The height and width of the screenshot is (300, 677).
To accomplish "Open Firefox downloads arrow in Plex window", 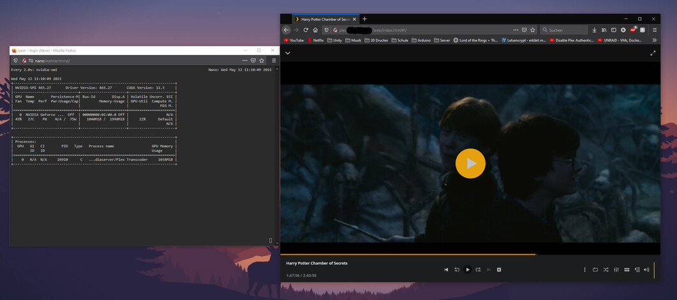I will pyautogui.click(x=594, y=30).
